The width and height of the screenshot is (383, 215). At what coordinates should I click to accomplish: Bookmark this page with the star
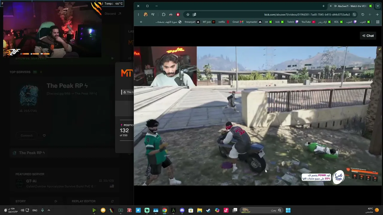click(188, 14)
